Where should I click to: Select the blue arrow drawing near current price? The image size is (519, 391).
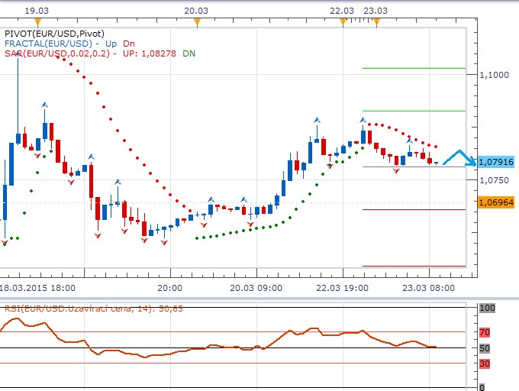click(459, 157)
